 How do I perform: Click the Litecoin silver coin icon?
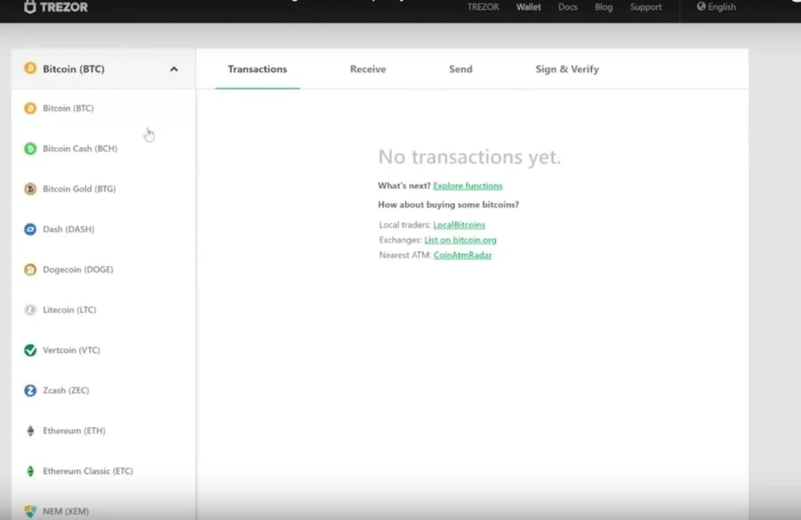[31, 310]
